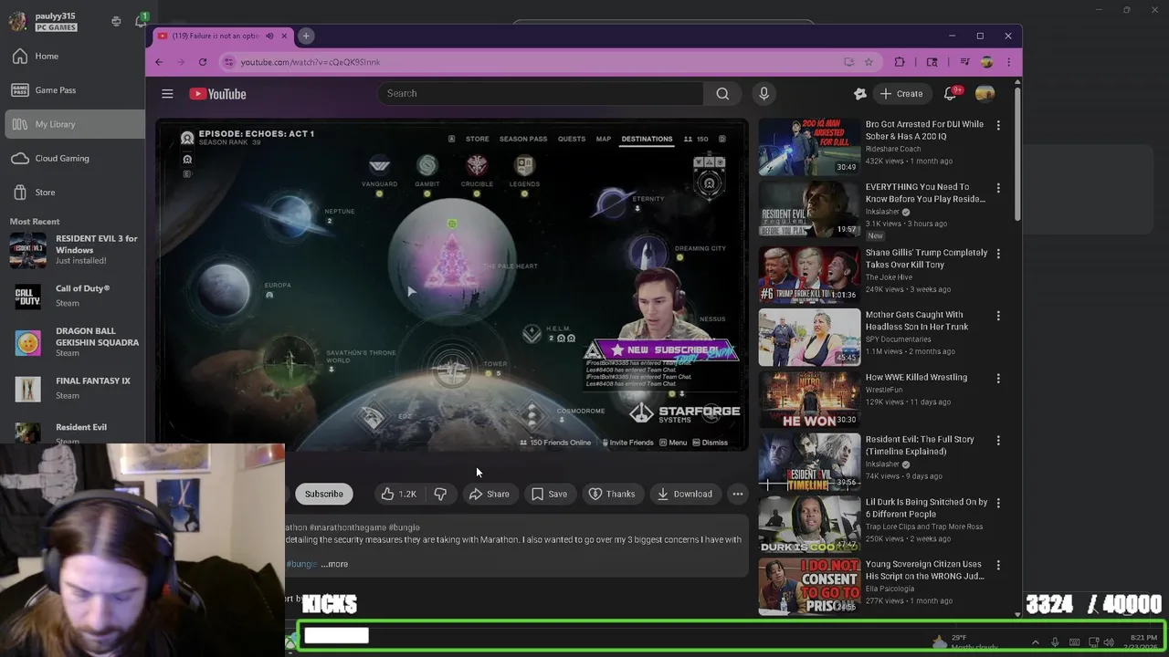Screen dimensions: 1169x657
Task: Click the Xbox app print/devices icon near profile
Action: (116, 21)
